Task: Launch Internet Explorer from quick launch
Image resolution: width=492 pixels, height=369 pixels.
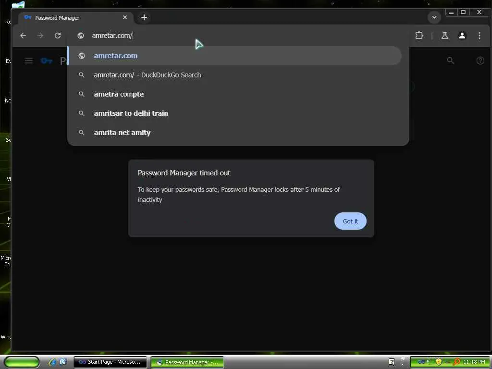Action: pyautogui.click(x=52, y=362)
